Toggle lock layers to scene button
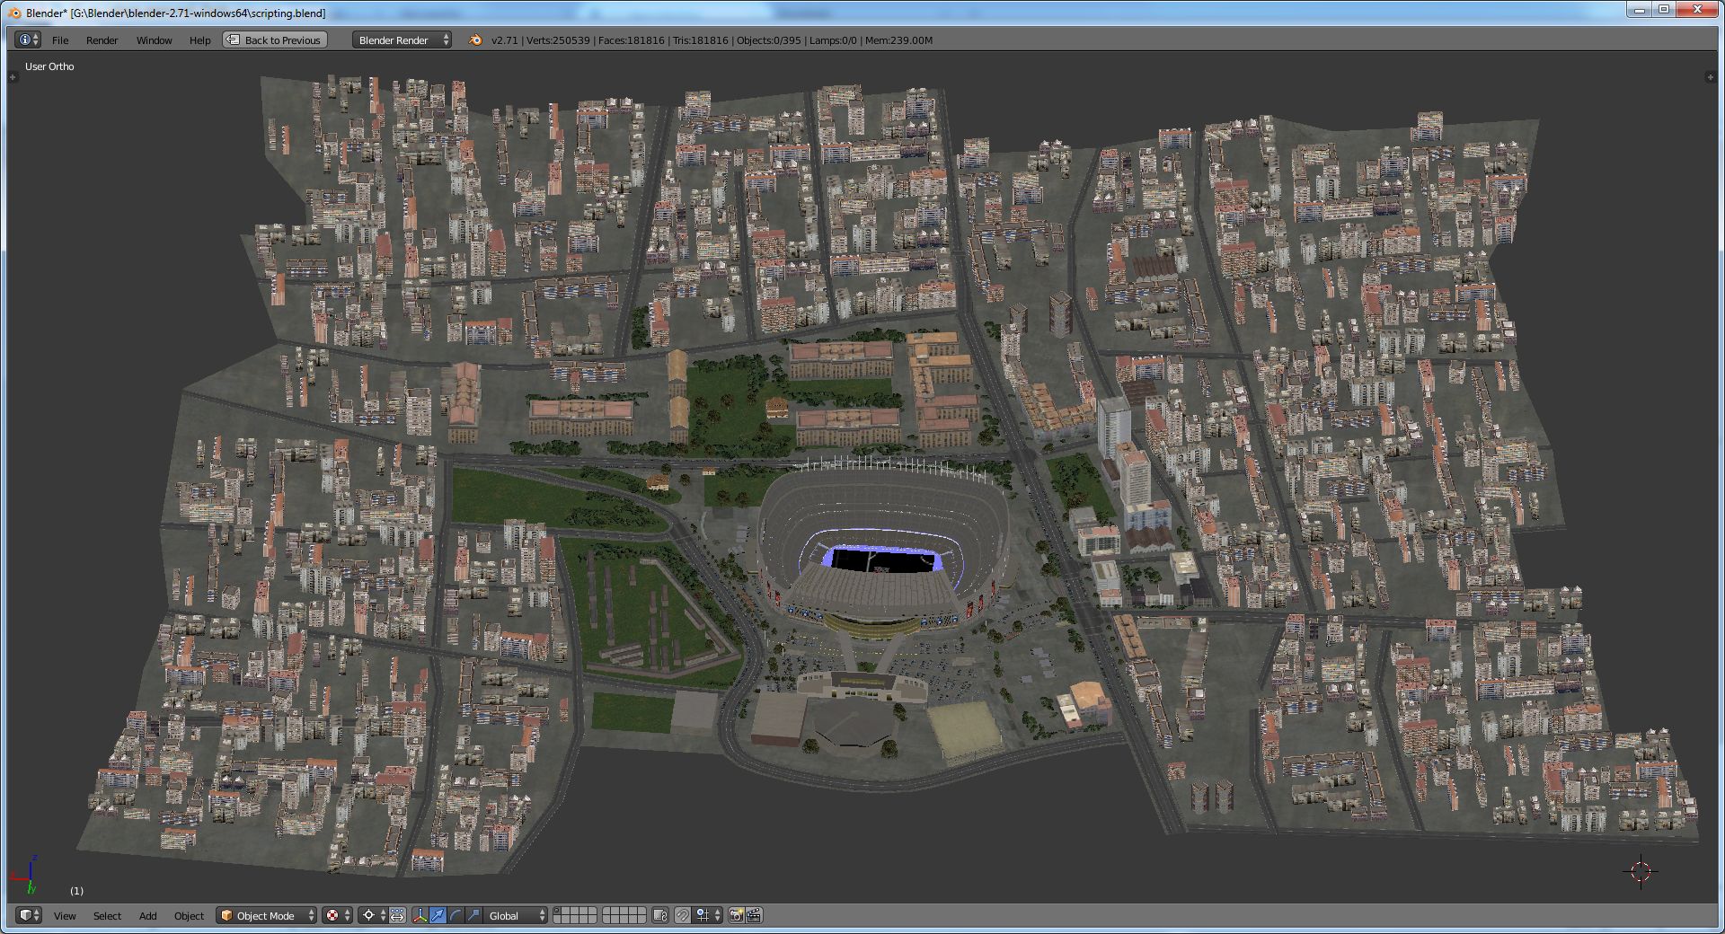This screenshot has height=934, width=1725. [x=660, y=915]
